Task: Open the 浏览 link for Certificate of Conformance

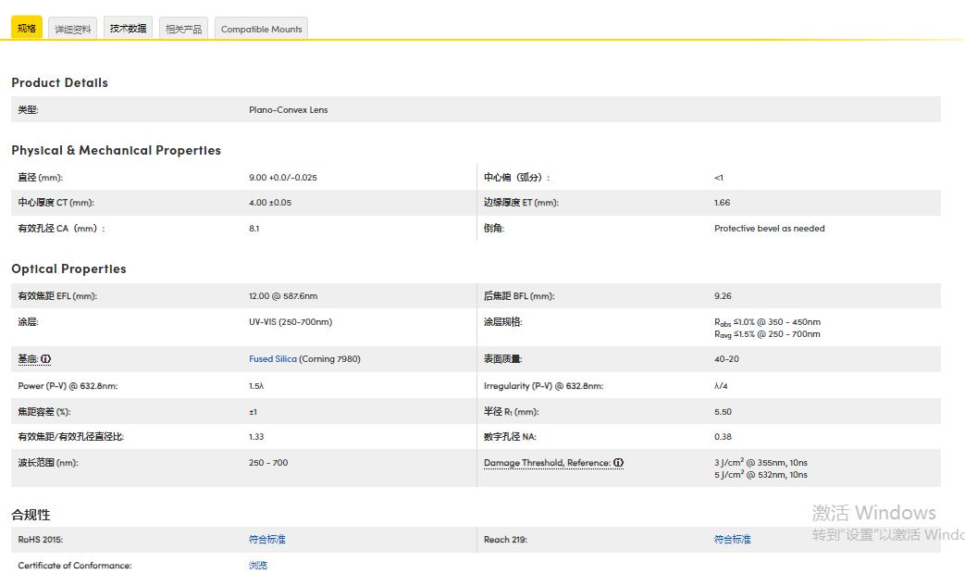Action: coord(258,565)
